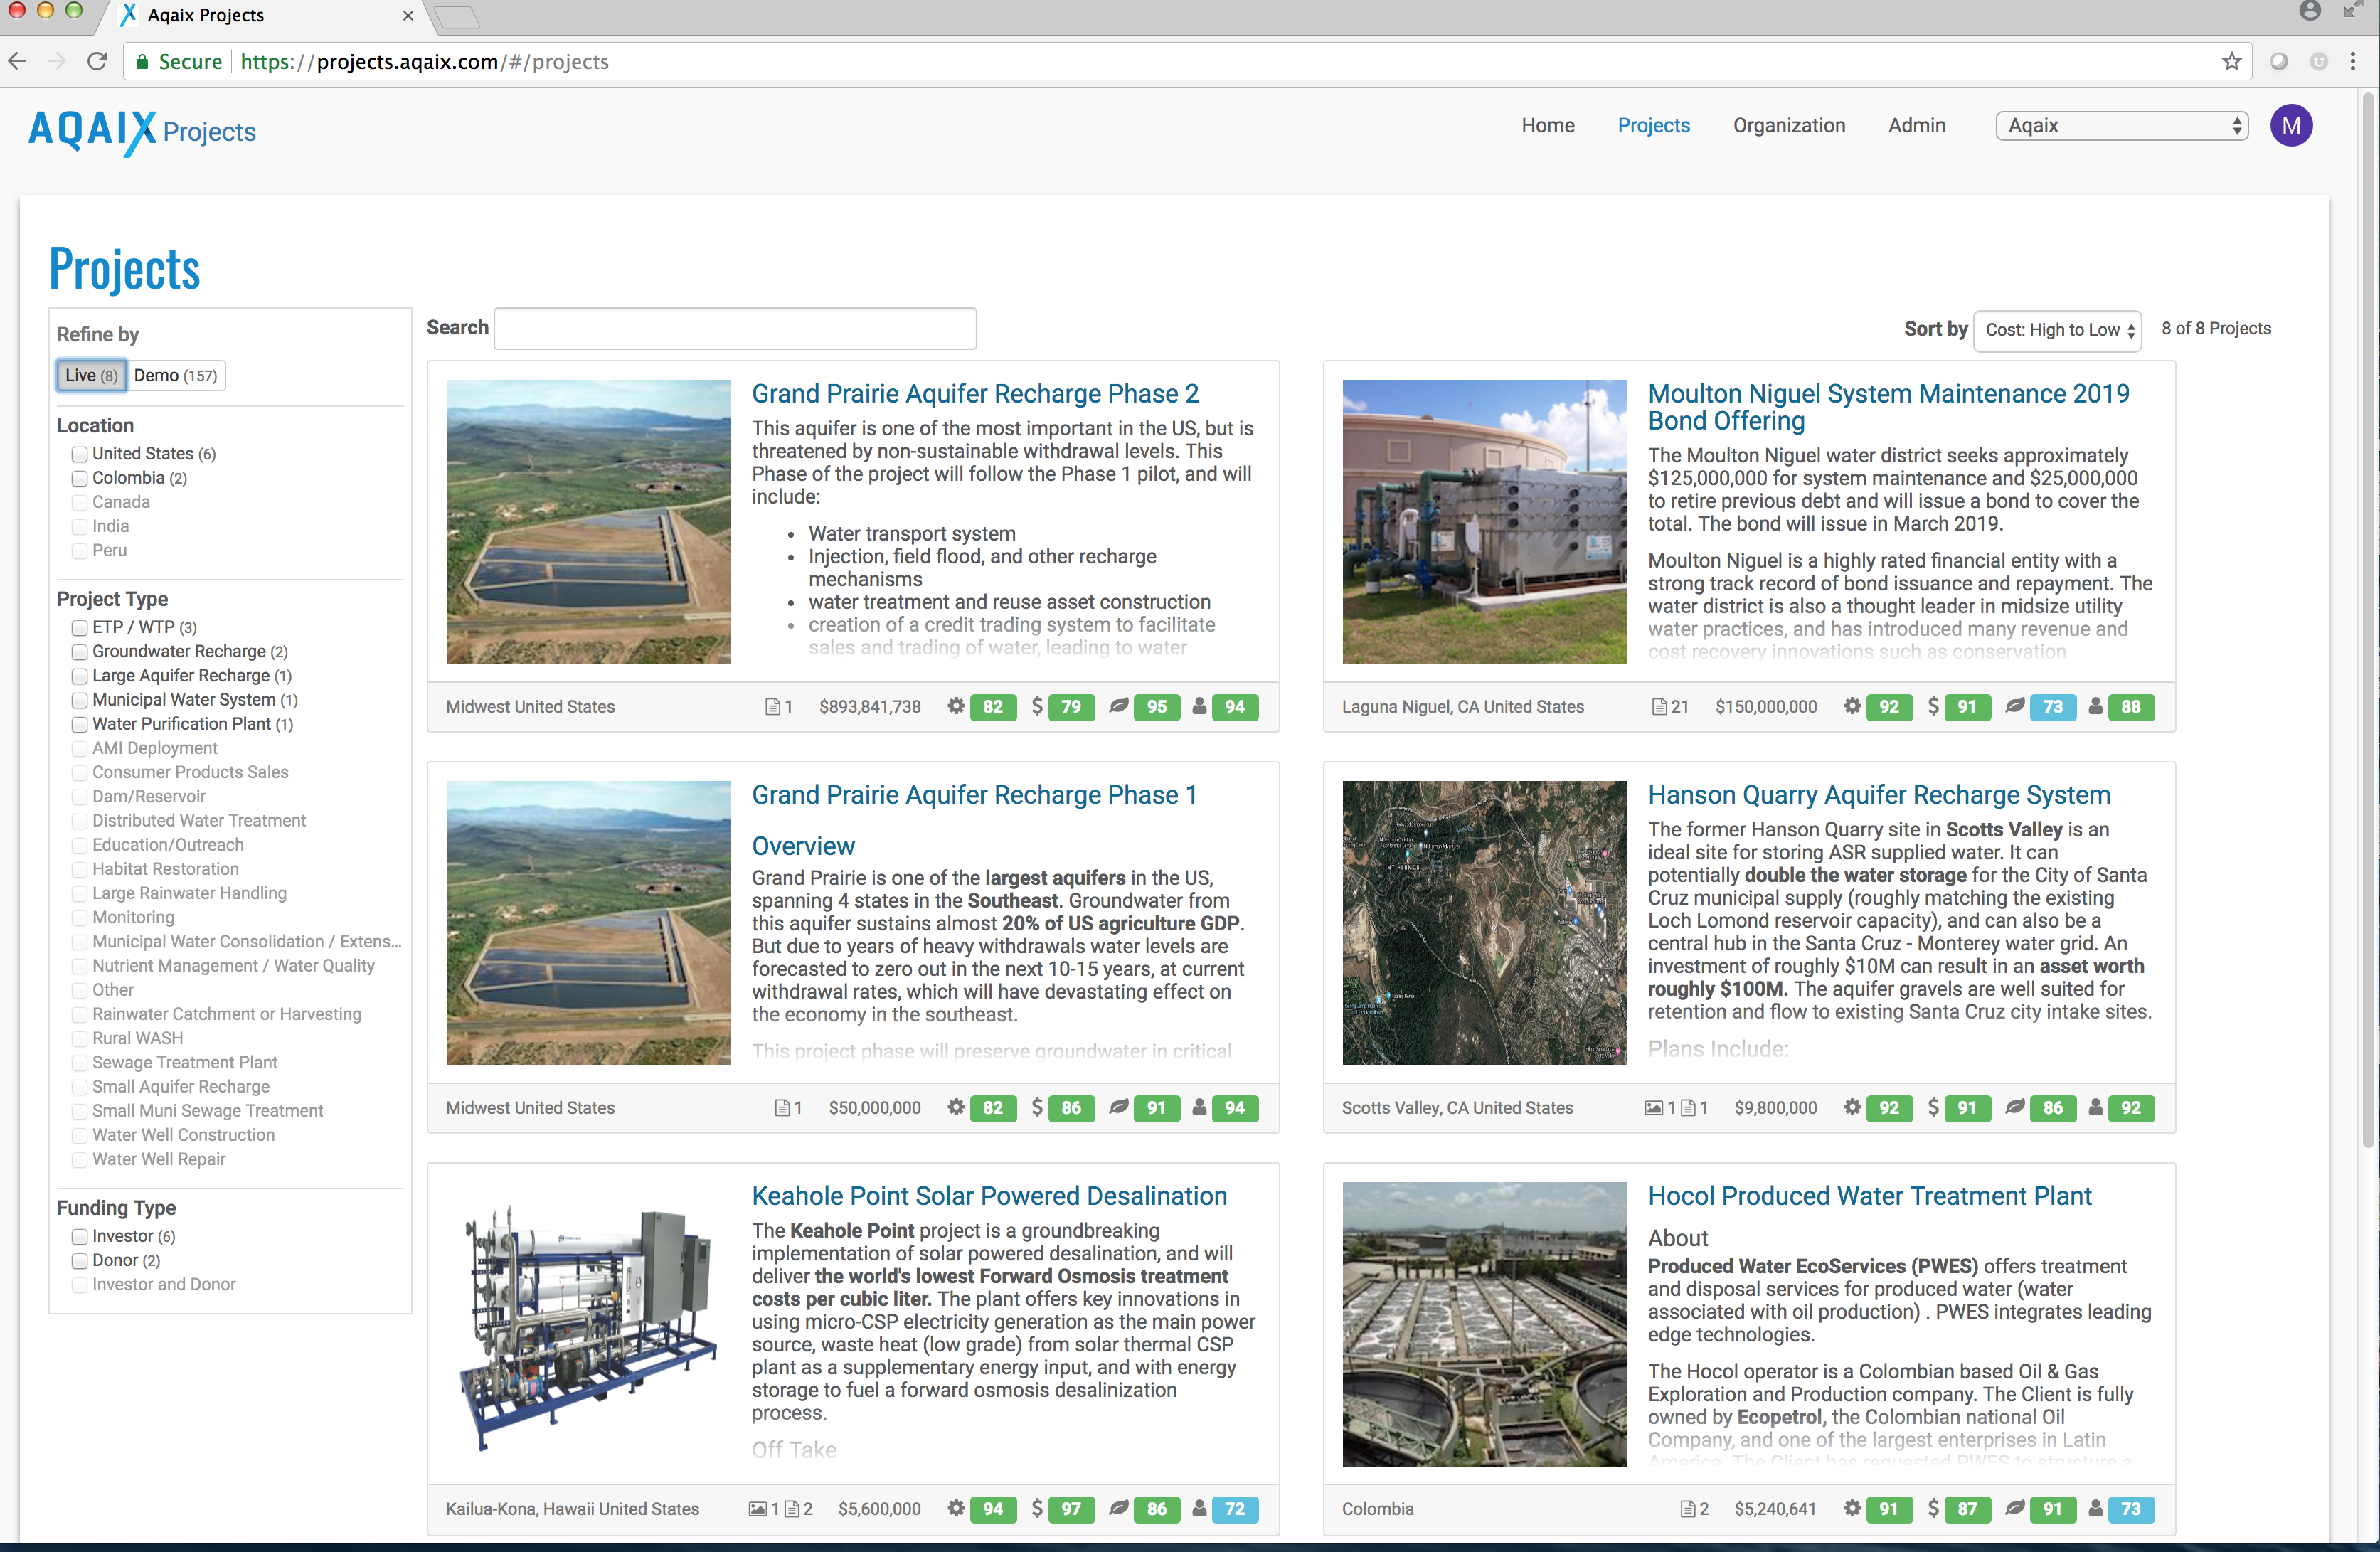Click gear score icon on Moulton Niguel card
Image resolution: width=2380 pixels, height=1552 pixels.
click(1852, 707)
